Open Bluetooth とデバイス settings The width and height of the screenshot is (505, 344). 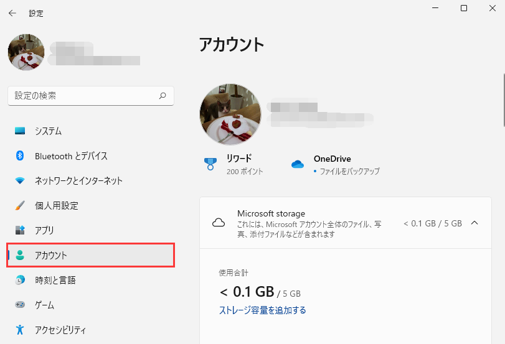[x=90, y=156]
